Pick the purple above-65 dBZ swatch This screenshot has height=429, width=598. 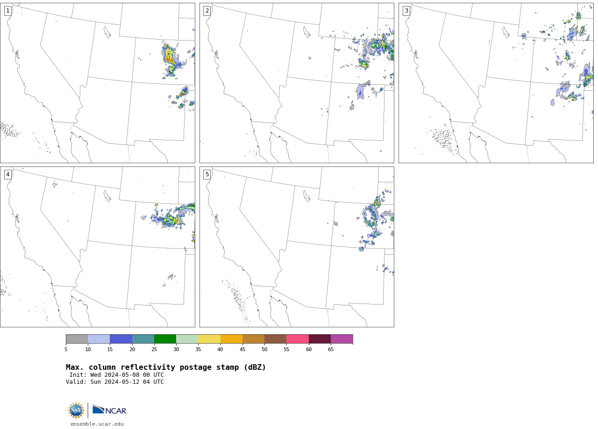(342, 339)
